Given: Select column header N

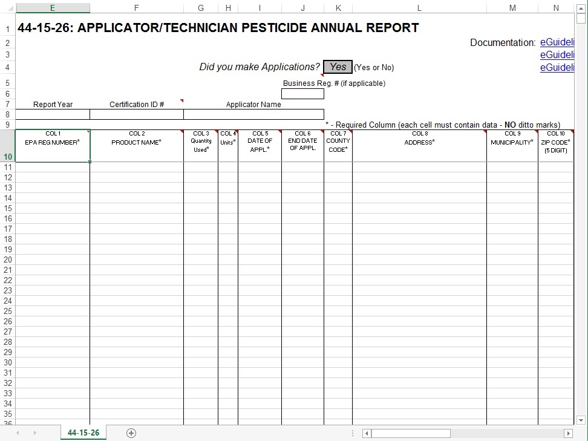Looking at the screenshot, I should [556, 8].
